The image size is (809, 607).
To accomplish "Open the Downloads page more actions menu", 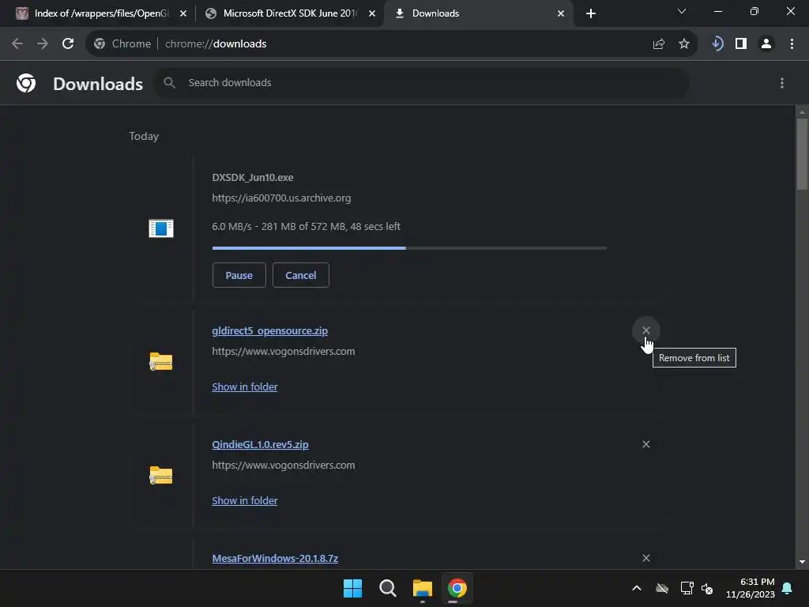I will (x=782, y=83).
